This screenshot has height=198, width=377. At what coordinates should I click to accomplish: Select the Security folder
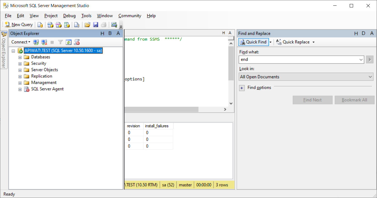(x=38, y=63)
